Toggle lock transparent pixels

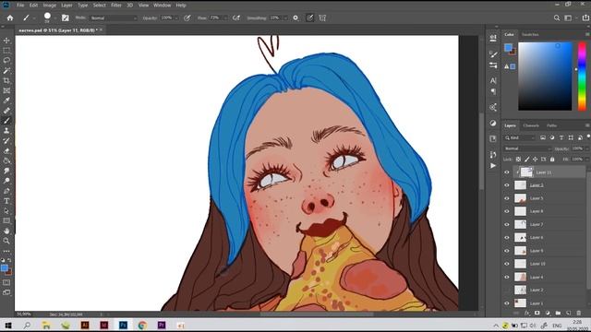pyautogui.click(x=518, y=160)
